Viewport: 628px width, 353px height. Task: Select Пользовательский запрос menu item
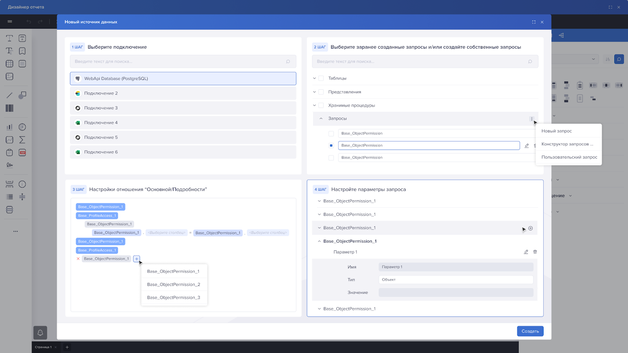(x=569, y=157)
